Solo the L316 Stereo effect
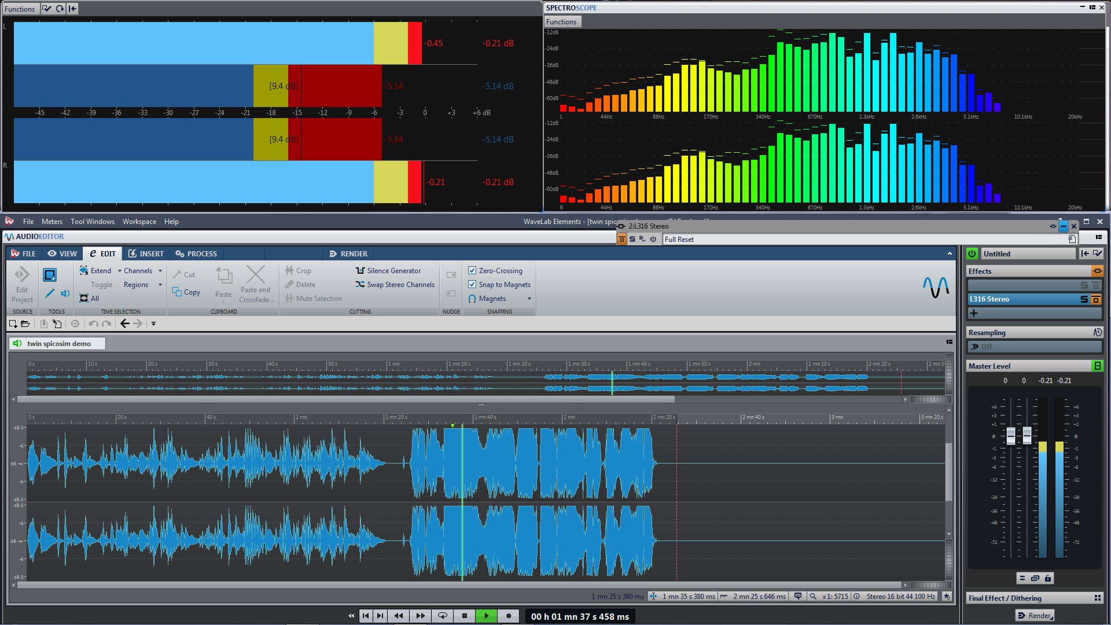Image resolution: width=1111 pixels, height=625 pixels. click(x=1084, y=299)
